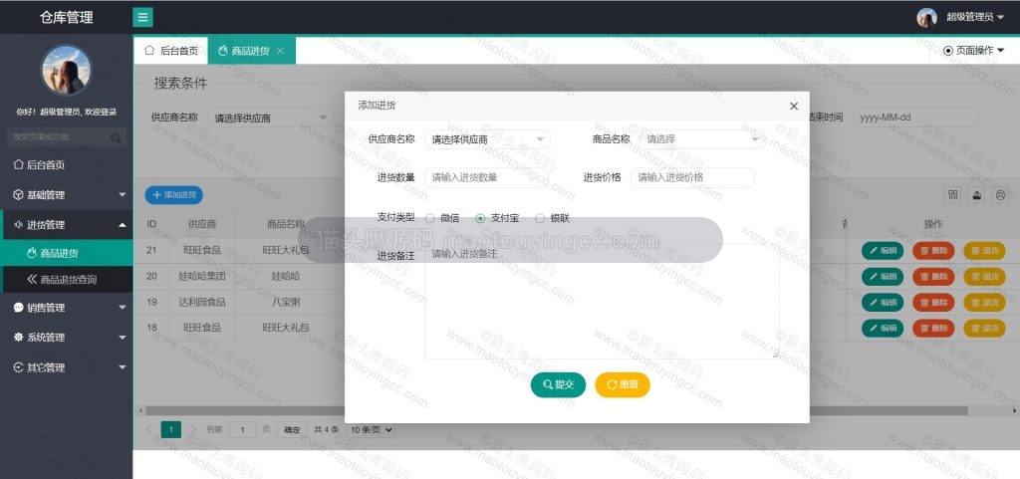Open 商品进货 in the sidebar
This screenshot has width=1020, height=479.
pos(67,253)
